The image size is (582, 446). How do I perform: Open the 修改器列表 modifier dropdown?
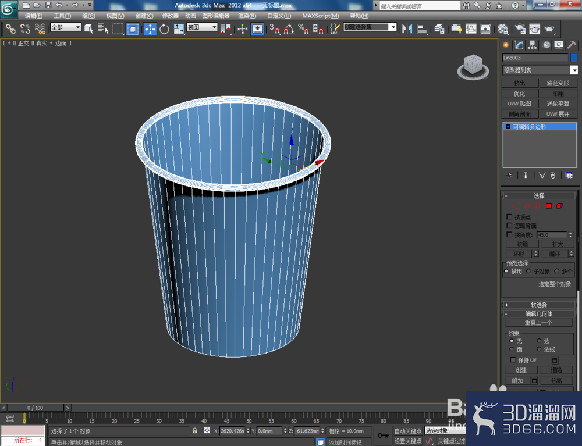[540, 70]
